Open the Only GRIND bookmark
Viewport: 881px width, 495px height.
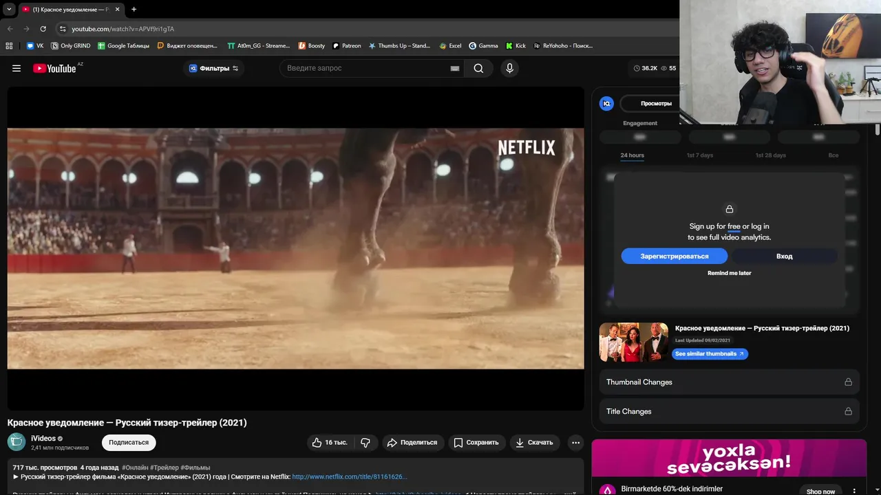tap(71, 46)
